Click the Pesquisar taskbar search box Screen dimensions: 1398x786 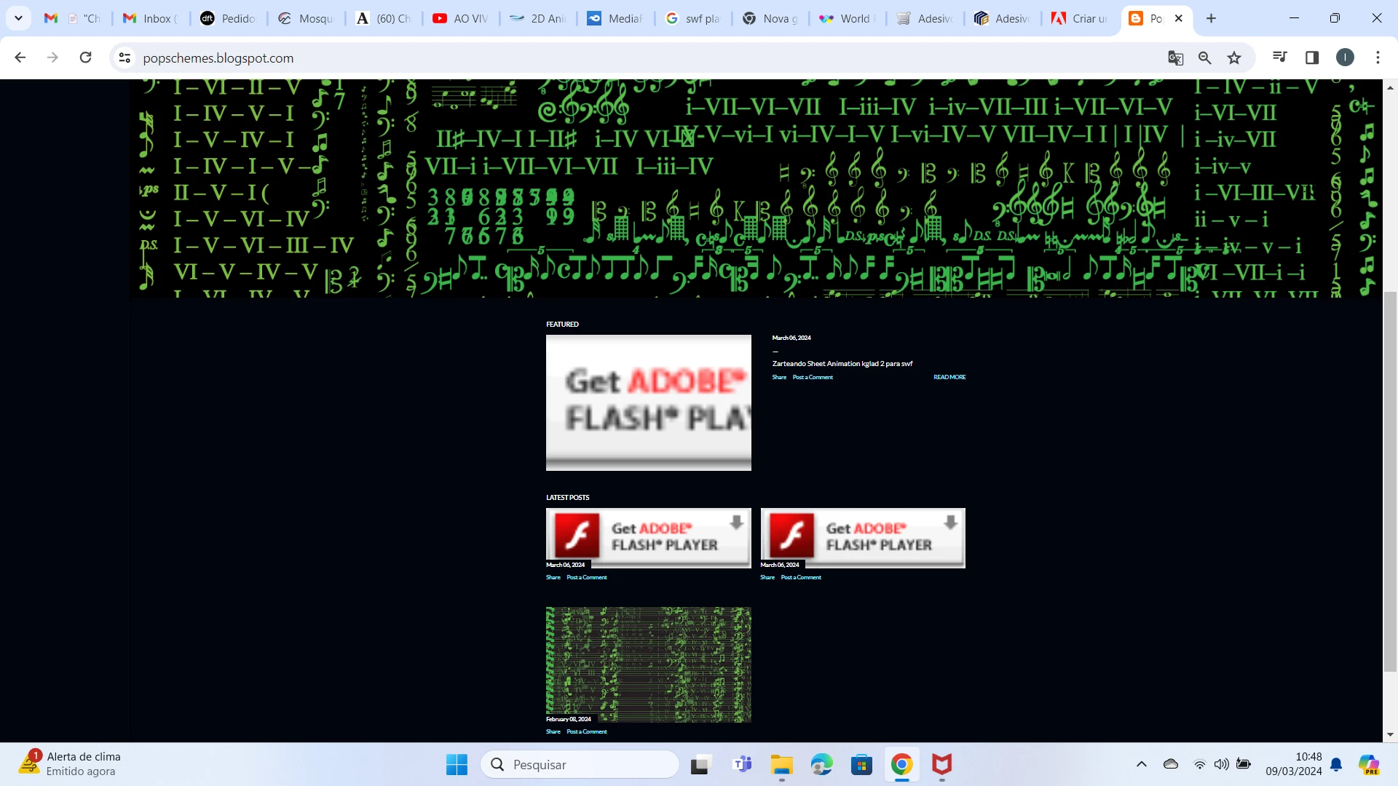tap(580, 764)
